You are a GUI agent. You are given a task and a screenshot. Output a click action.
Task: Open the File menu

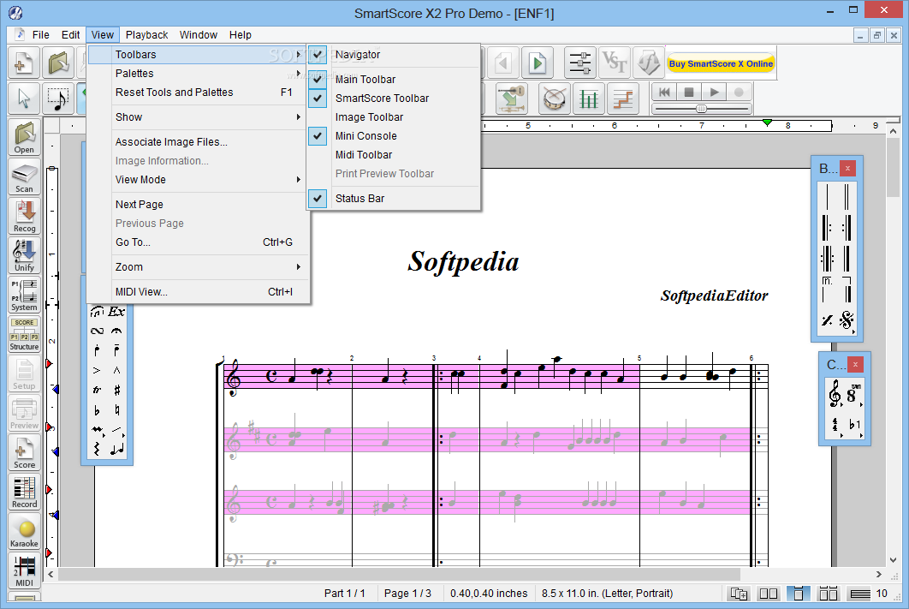click(x=40, y=35)
